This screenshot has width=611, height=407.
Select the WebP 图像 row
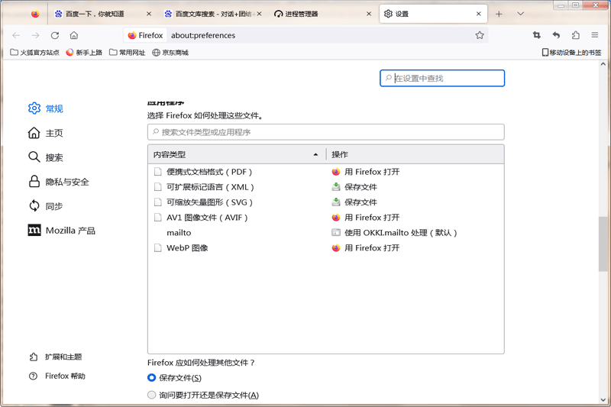point(326,247)
